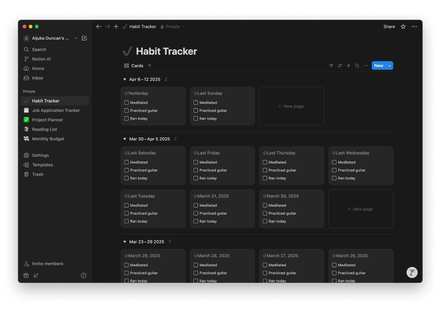
Task: Click the filter icon in database toolbar
Action: 331,65
